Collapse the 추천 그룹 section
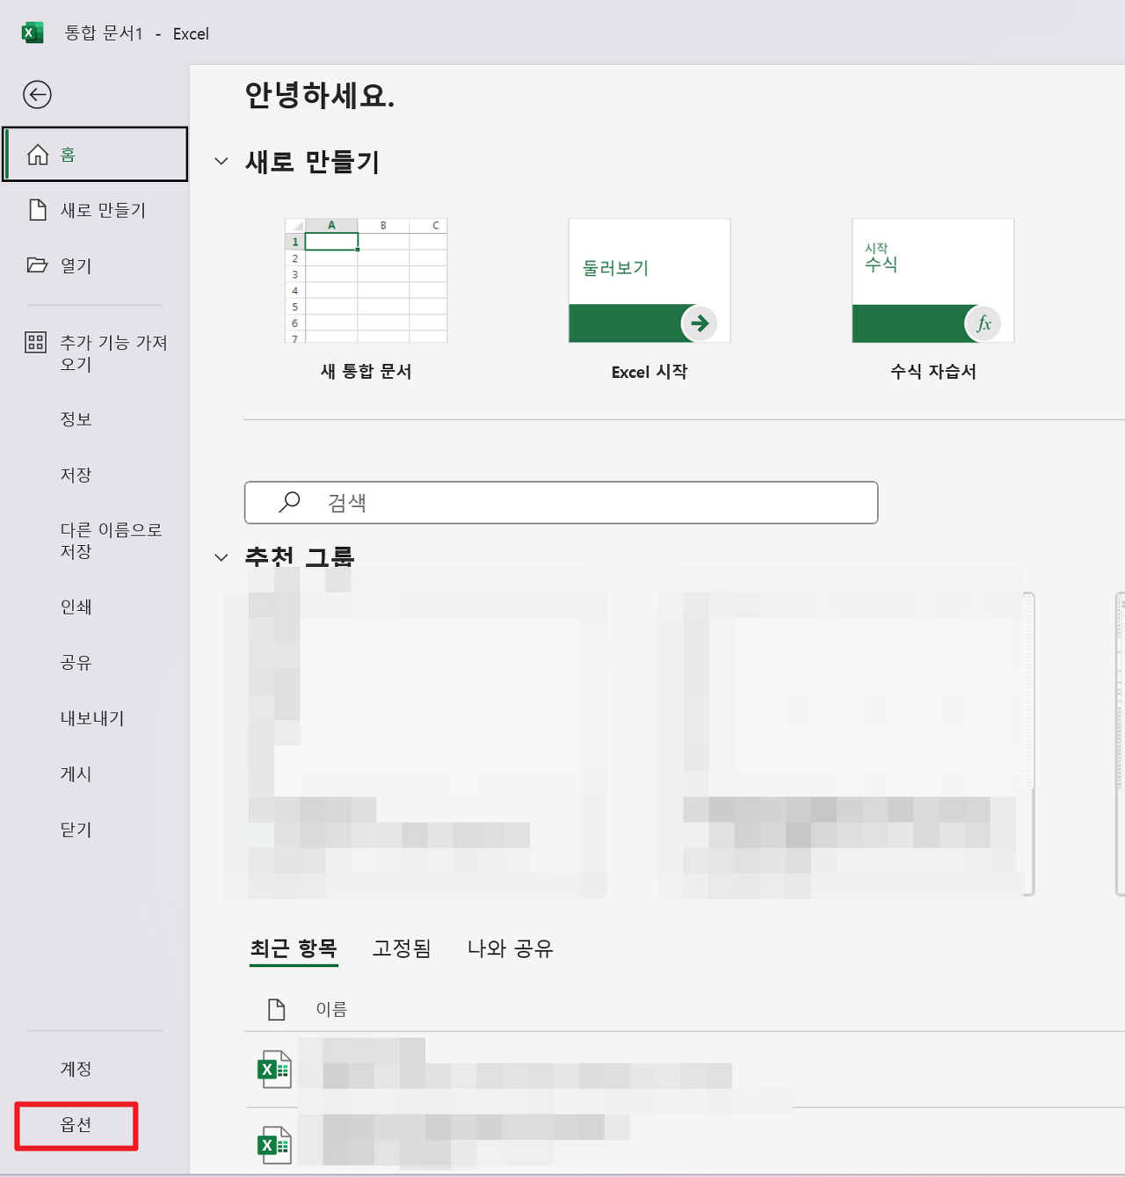Screen dimensions: 1125x1177 coord(221,557)
